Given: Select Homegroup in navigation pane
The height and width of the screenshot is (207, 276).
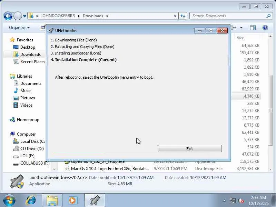Looking at the screenshot, I should pos(28,120).
